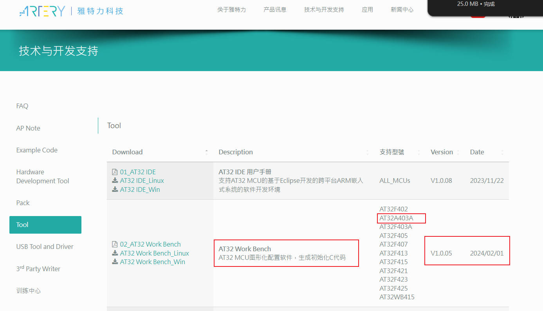This screenshot has height=311, width=543.
Task: Click download icon beside AT32 Work Bench_Linux
Action: [x=115, y=253]
